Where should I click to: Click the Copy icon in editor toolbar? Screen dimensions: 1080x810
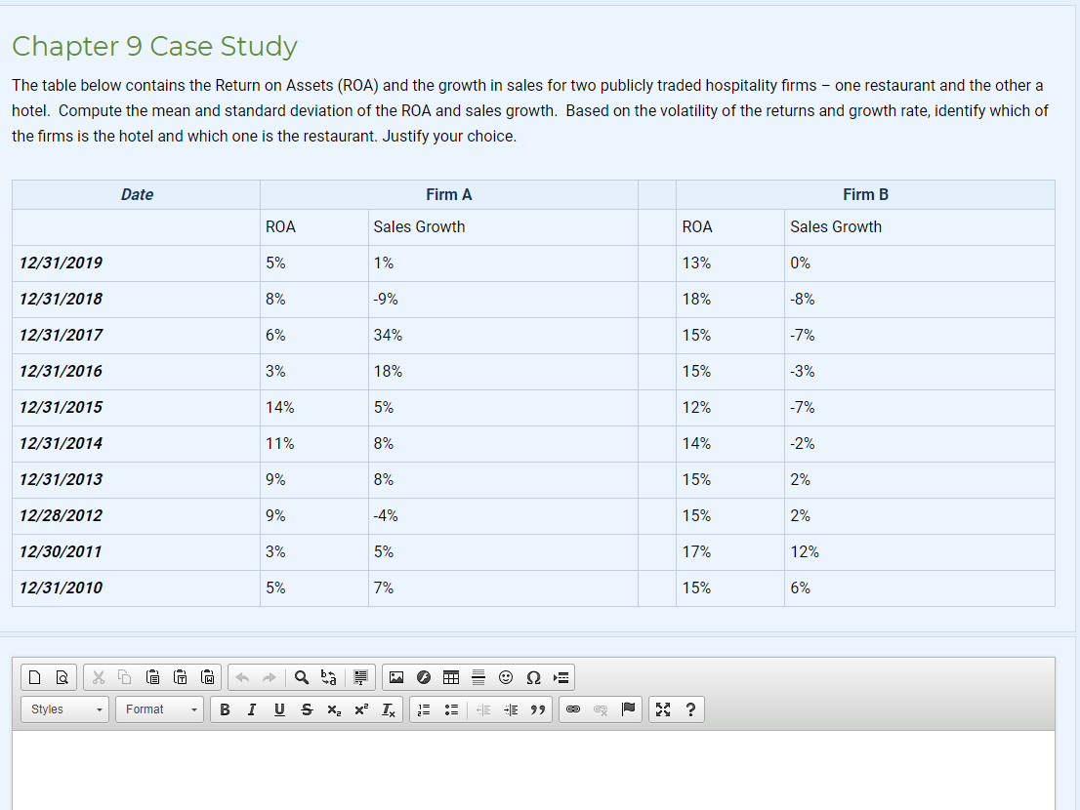(125, 677)
